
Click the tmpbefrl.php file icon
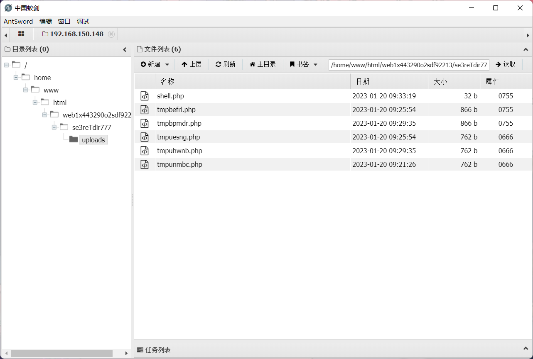pyautogui.click(x=145, y=110)
